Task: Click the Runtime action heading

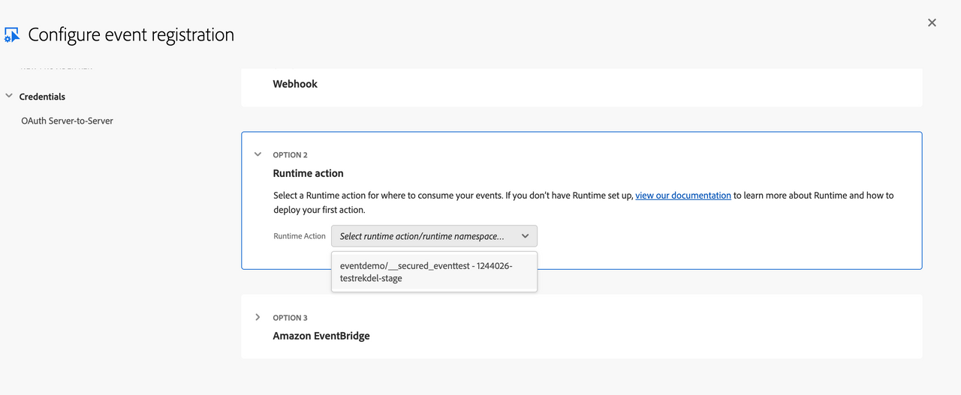Action: tap(308, 173)
